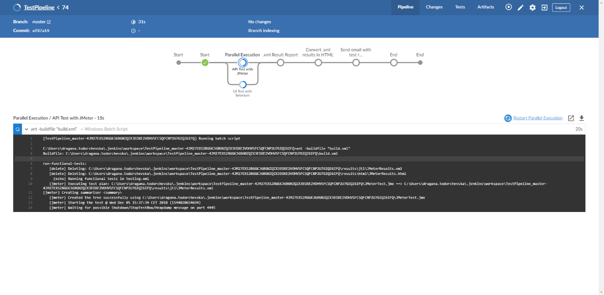Viewport: 604px width, 295px height.
Task: Select the completed Start stage with green check
Action: pos(205,63)
